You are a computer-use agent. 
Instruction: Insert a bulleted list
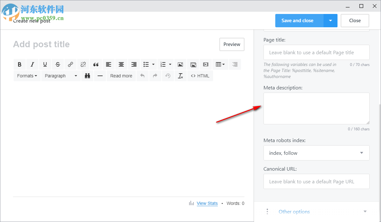[146, 64]
